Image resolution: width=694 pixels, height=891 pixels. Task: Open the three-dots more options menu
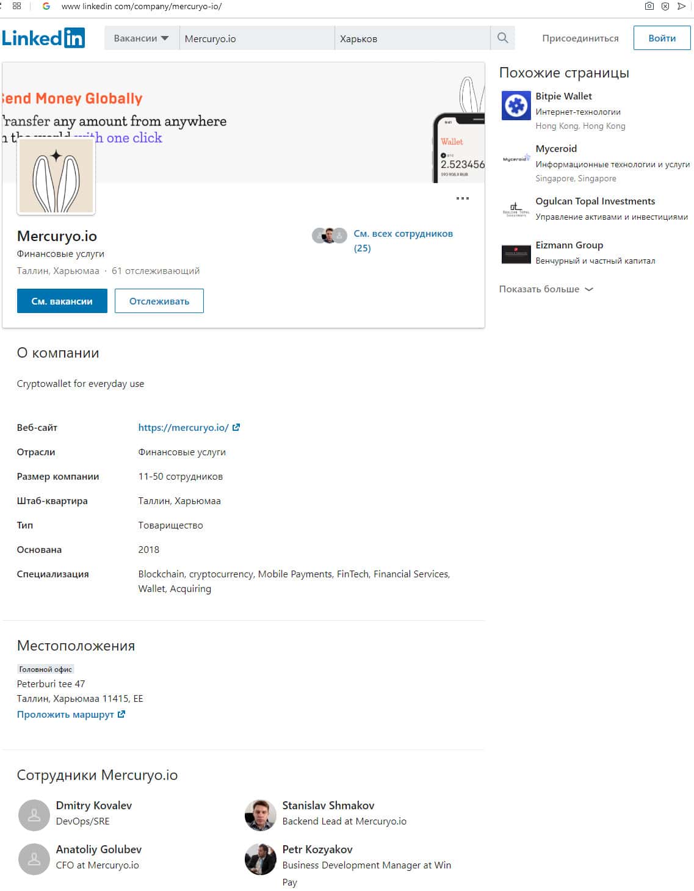tap(463, 198)
